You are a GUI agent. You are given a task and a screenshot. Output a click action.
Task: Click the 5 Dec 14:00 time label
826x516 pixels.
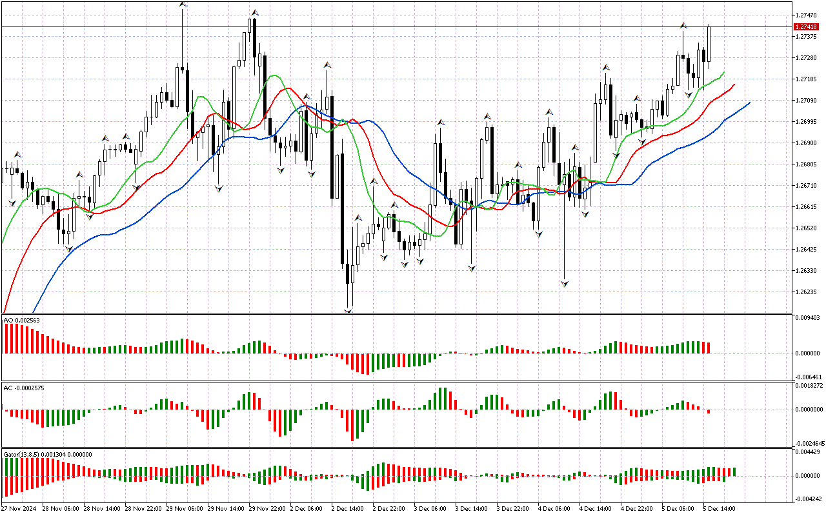coord(720,509)
